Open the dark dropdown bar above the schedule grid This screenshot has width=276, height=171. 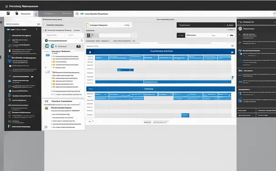pos(206,25)
